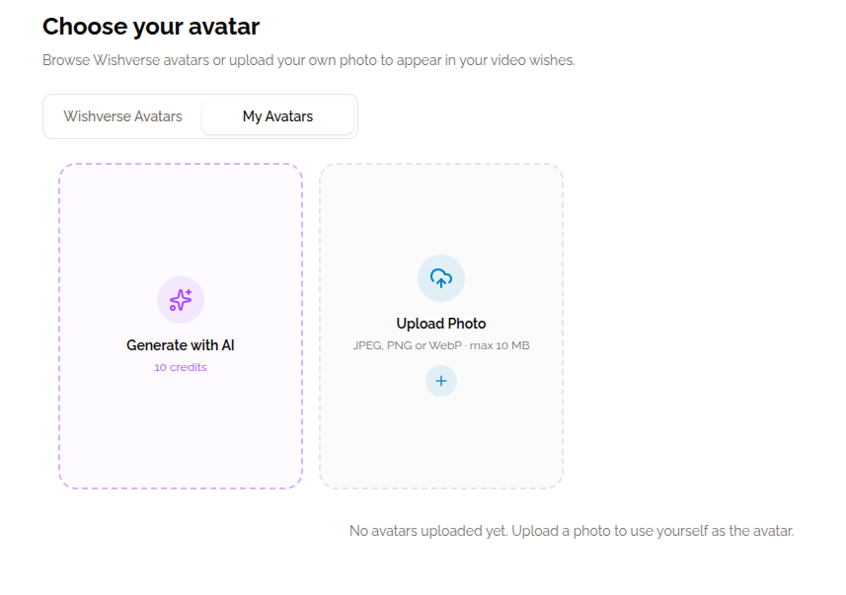This screenshot has width=846, height=595.
Task: Select the JPEG, PNG or WebP info text
Action: click(441, 345)
